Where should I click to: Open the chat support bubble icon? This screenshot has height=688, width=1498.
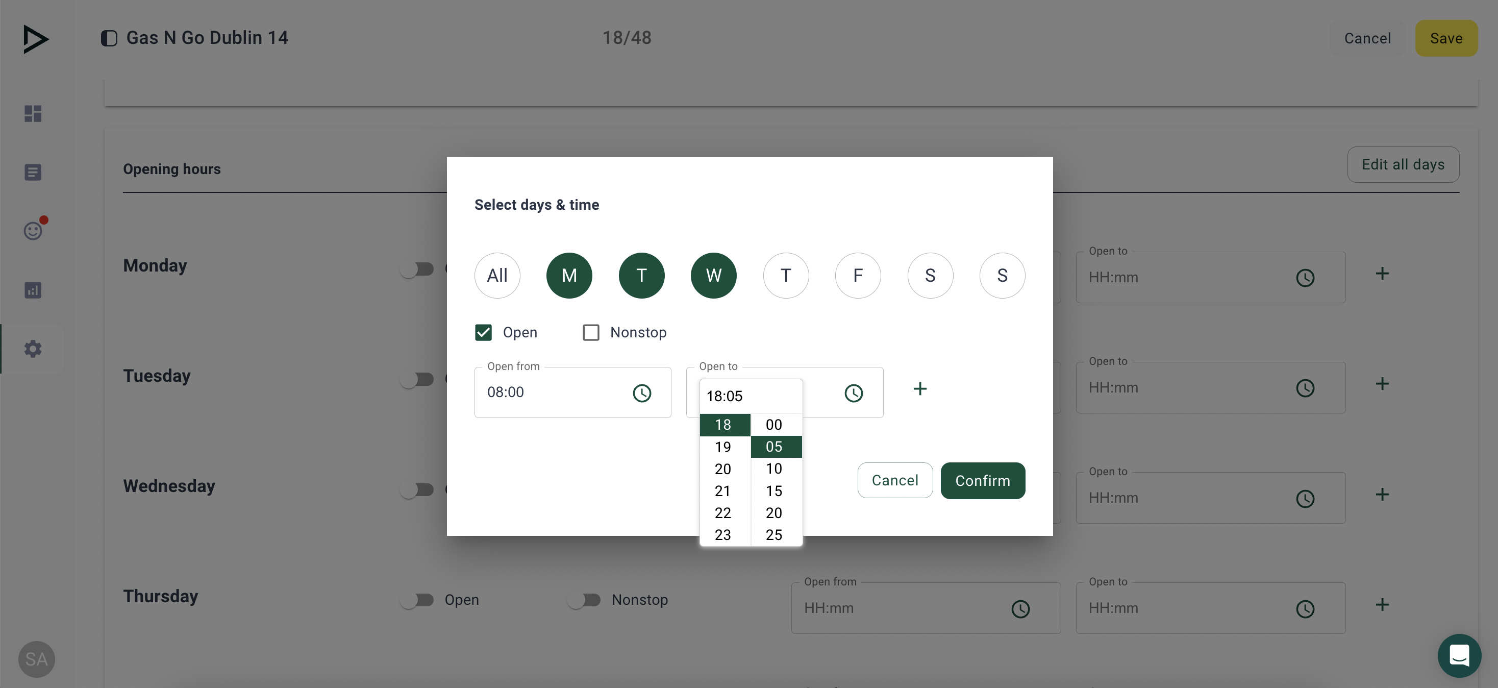tap(1458, 655)
